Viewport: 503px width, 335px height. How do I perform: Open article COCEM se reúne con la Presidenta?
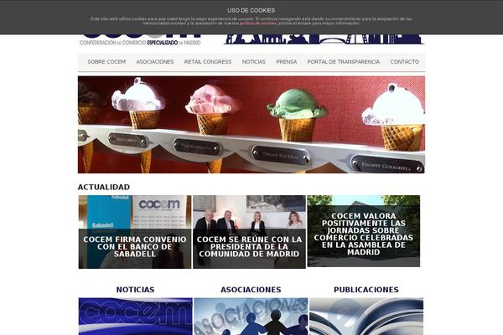[249, 232]
